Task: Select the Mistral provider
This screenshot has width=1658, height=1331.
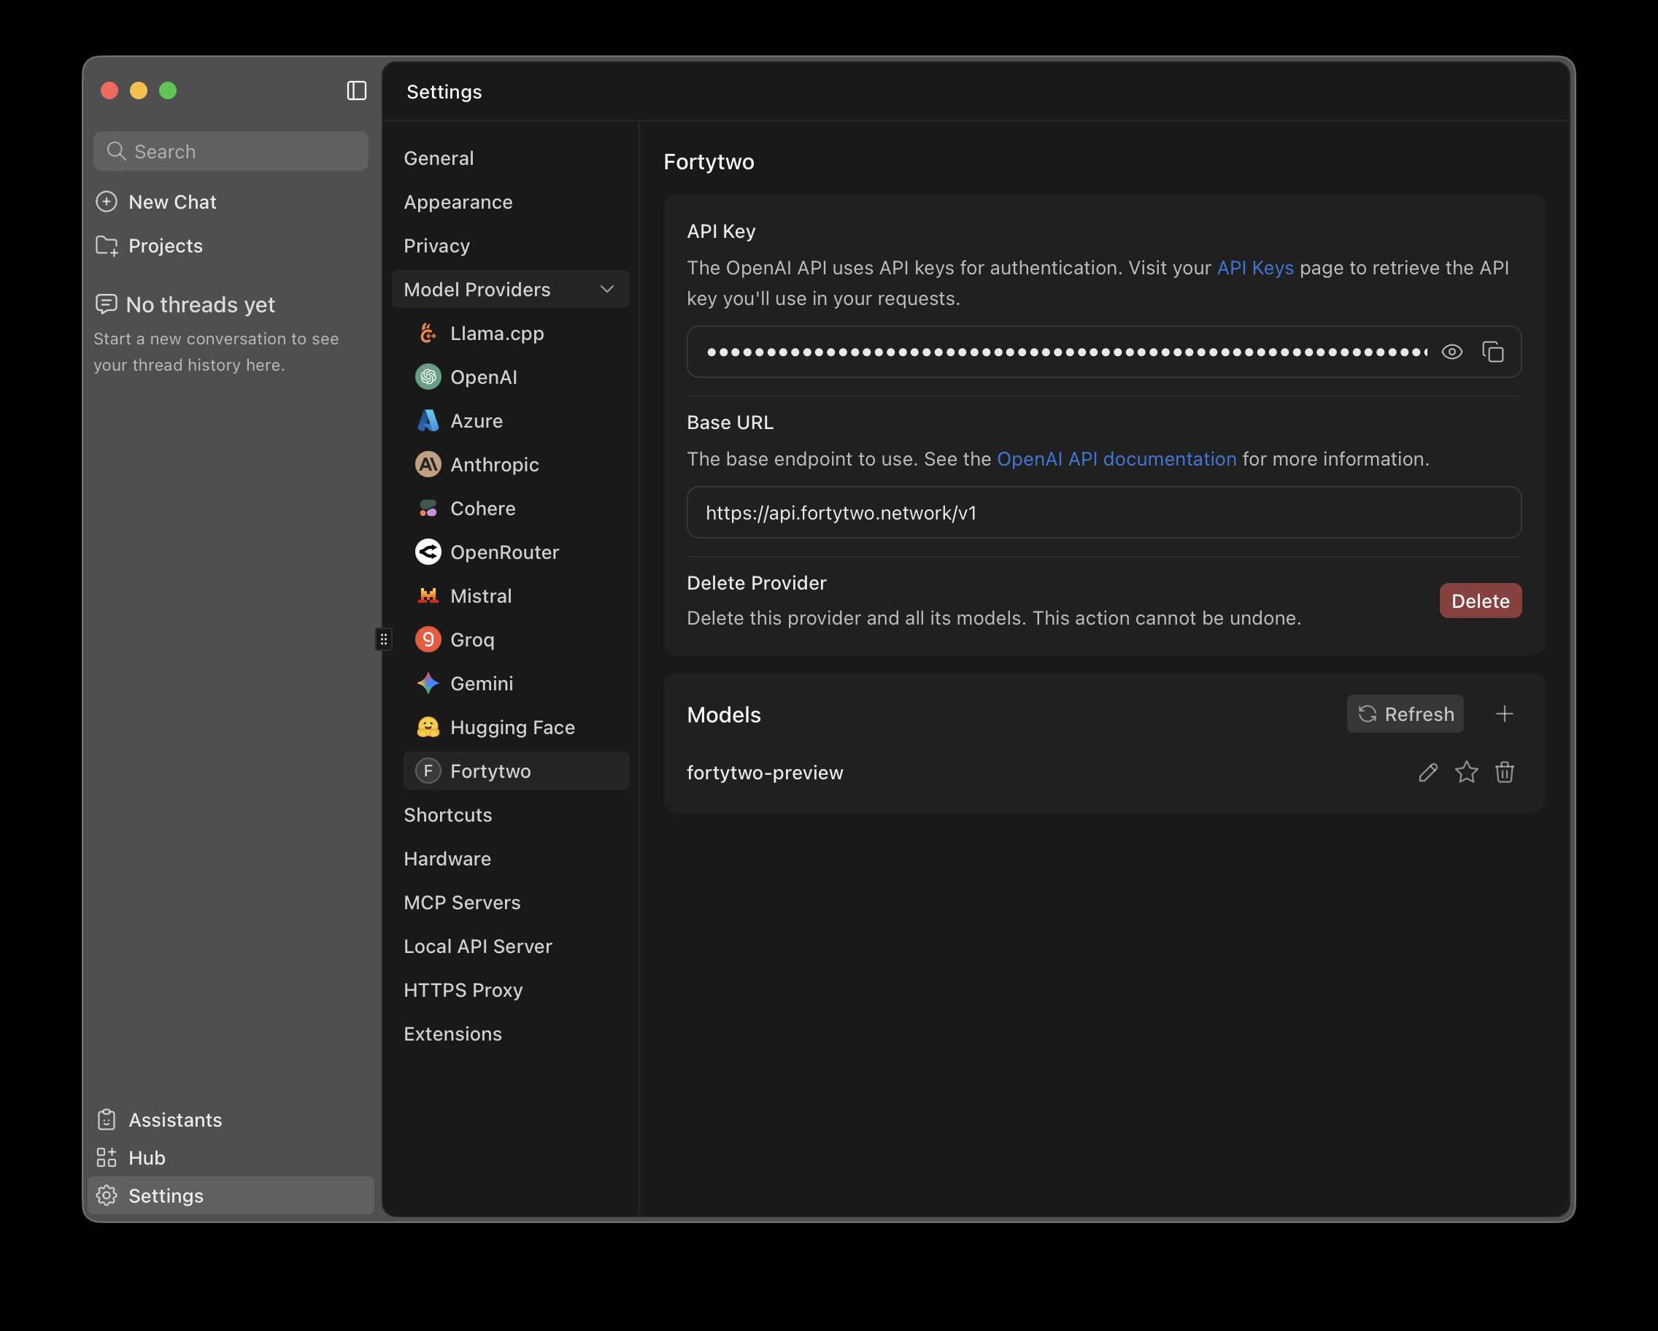Action: click(x=480, y=595)
